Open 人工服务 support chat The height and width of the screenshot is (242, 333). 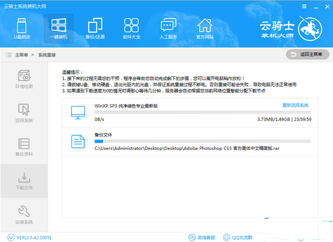point(168,29)
